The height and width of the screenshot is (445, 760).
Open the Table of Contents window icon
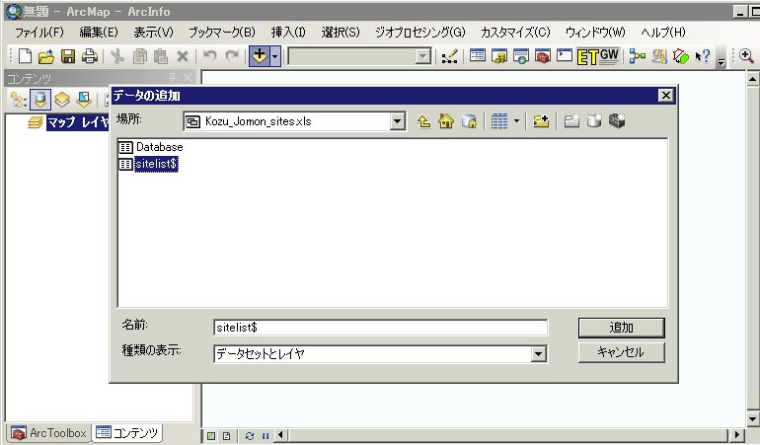click(478, 55)
